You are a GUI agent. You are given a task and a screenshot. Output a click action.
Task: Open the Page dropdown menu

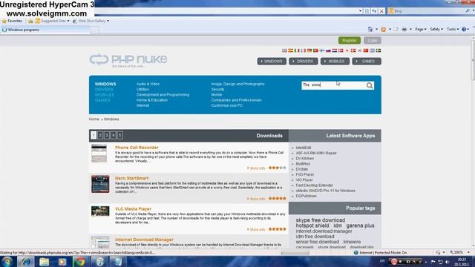tap(421, 29)
